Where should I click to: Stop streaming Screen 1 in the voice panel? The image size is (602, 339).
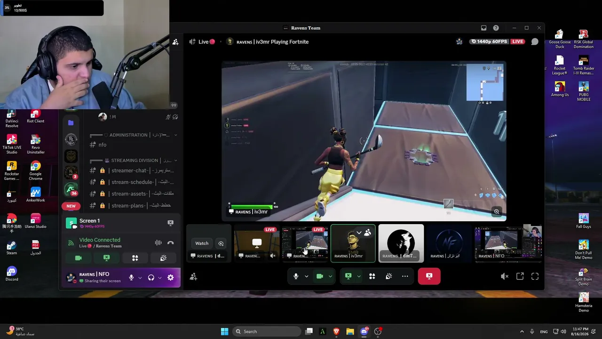(x=170, y=223)
